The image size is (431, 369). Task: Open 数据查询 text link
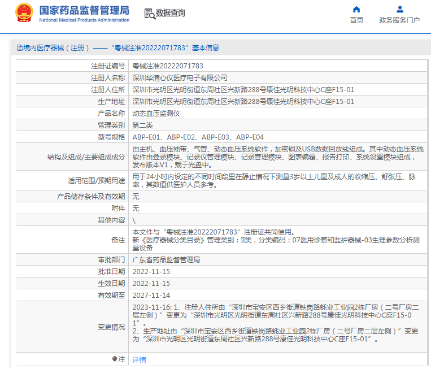click(171, 13)
